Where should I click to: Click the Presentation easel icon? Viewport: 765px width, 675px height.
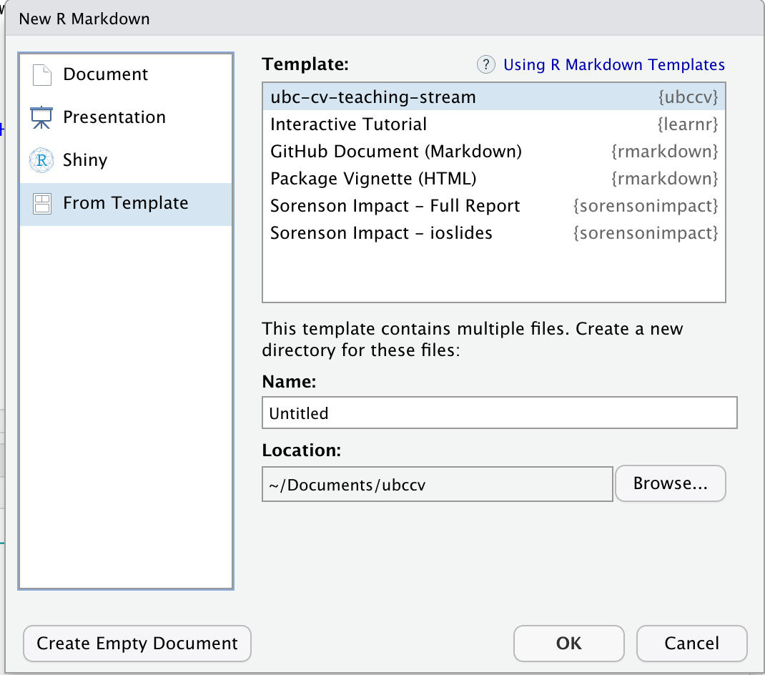pos(41,118)
